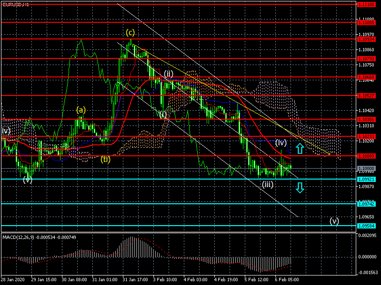Click the 1.10420 price scale value
The width and height of the screenshot is (381, 285).
tap(366, 111)
